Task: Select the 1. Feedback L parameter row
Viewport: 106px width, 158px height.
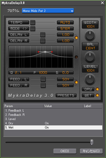Action: [x=54, y=111]
